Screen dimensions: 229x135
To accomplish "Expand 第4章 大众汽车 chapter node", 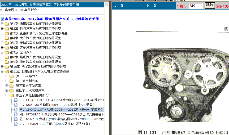I will tap(2, 38).
